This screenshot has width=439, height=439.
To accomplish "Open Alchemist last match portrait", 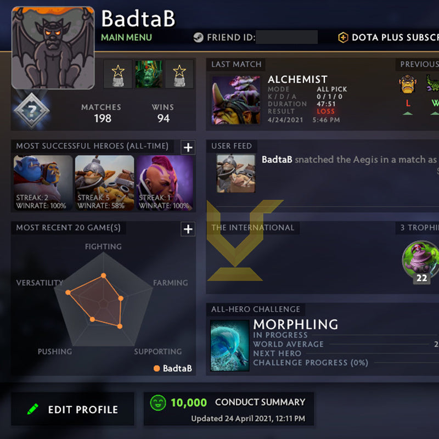I will tap(236, 100).
